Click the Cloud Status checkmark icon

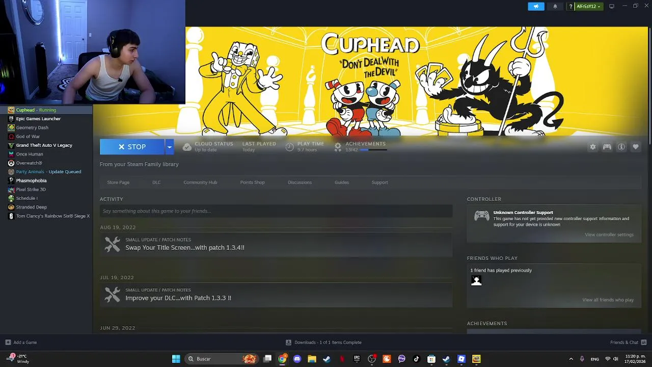187,147
